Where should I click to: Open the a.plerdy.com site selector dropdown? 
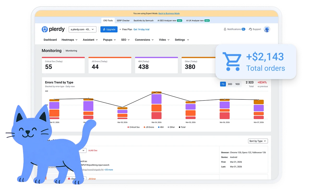(83, 29)
